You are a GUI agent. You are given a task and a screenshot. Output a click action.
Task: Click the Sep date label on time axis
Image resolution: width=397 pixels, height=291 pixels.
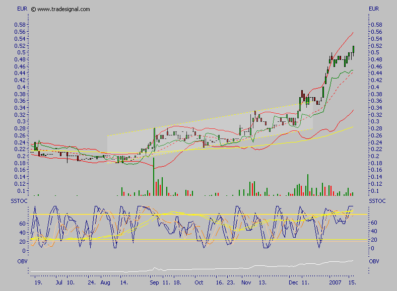pos(153,283)
